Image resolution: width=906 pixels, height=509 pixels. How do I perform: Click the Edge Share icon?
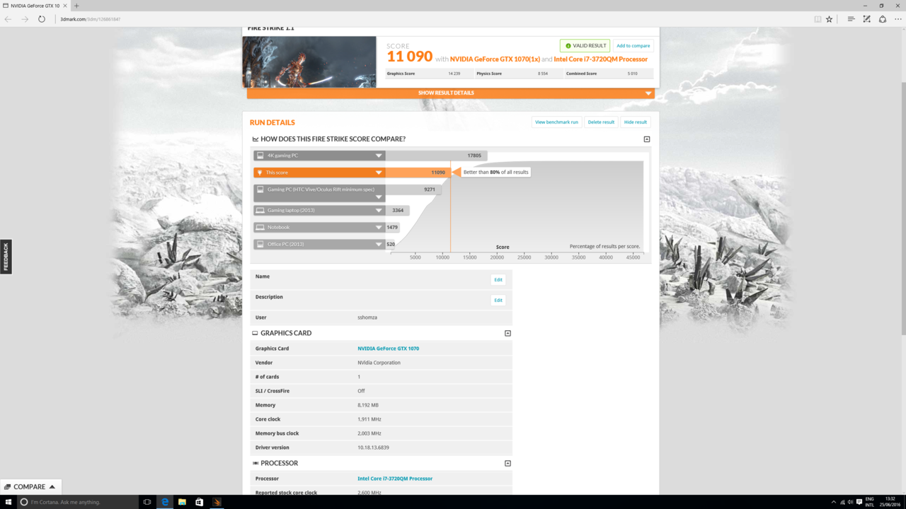click(x=883, y=19)
